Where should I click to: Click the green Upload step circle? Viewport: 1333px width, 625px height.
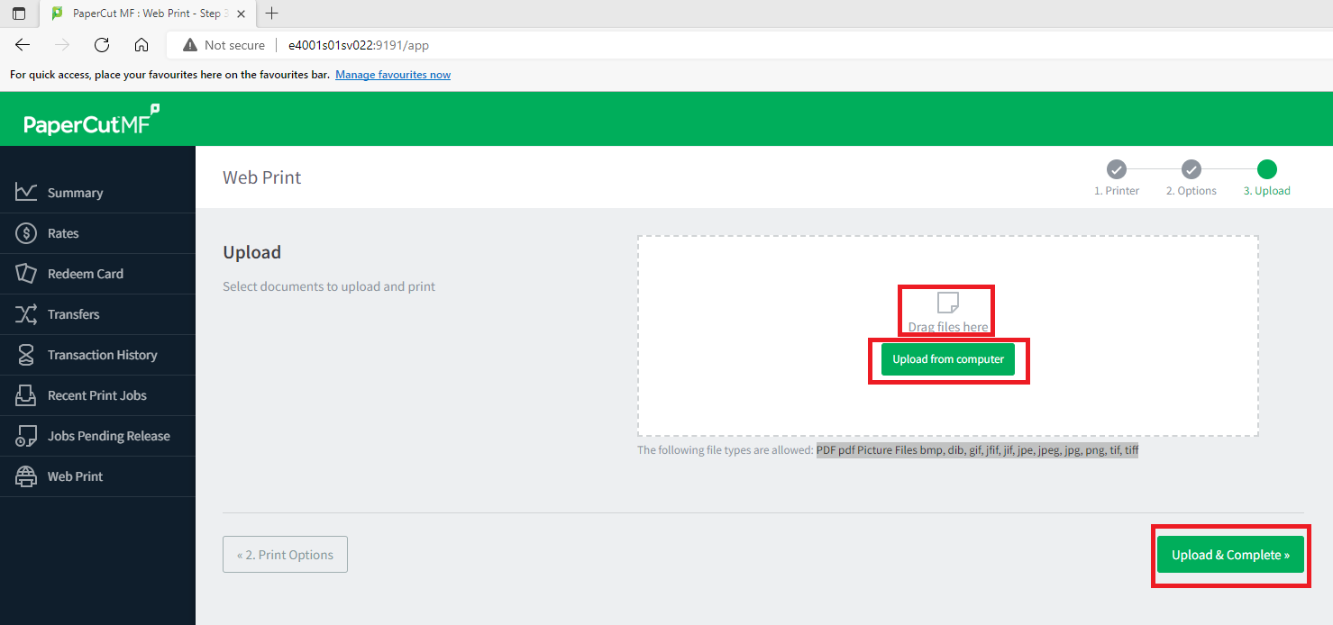pyautogui.click(x=1267, y=169)
